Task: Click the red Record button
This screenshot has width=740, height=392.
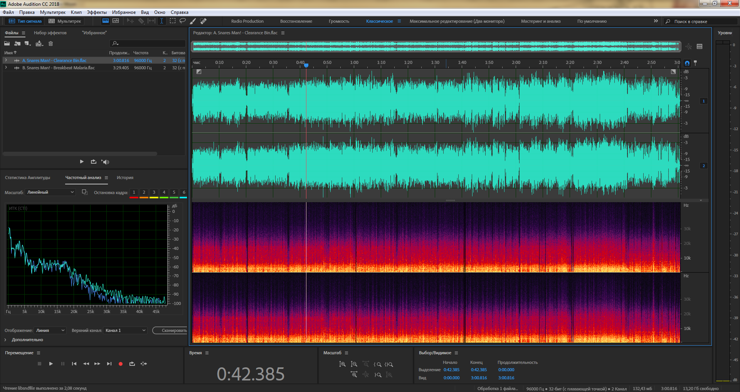Action: 121,364
